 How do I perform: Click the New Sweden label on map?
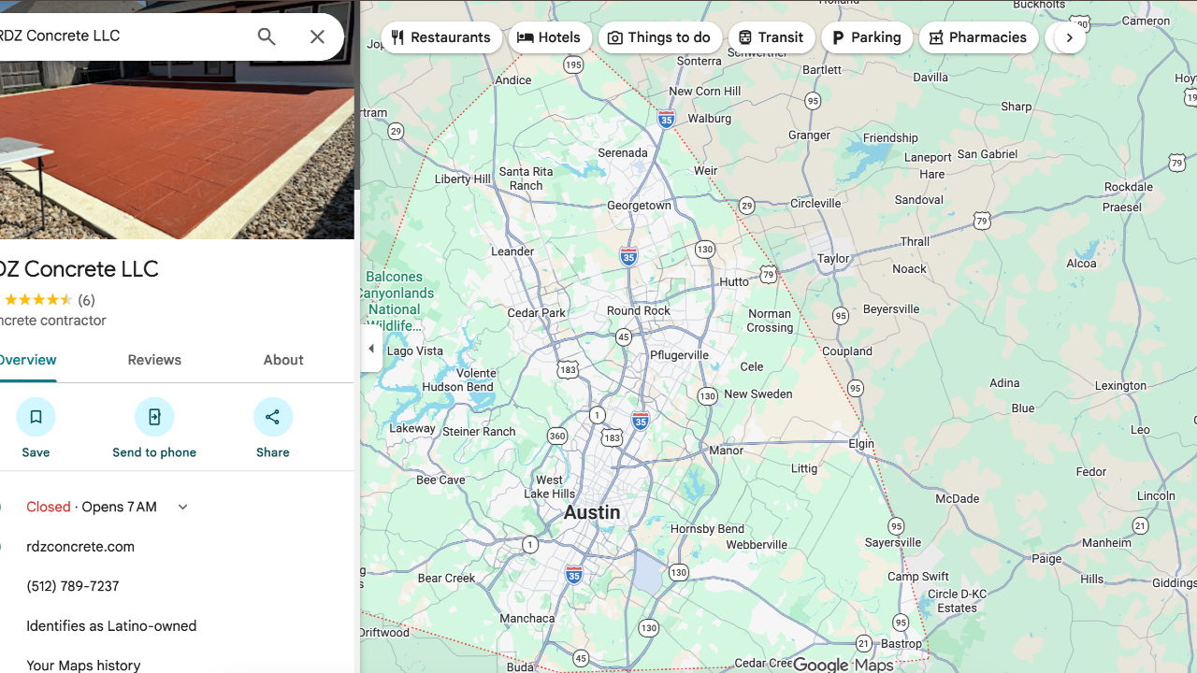click(x=758, y=394)
